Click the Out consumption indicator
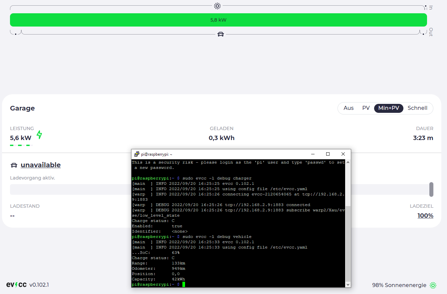Viewport: 447px width, 294px height. pyautogui.click(x=430, y=32)
